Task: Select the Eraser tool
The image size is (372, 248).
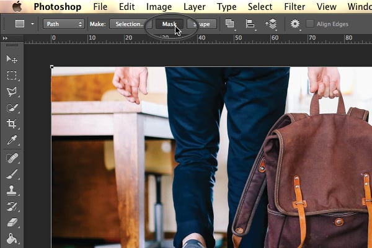Action: [12, 223]
